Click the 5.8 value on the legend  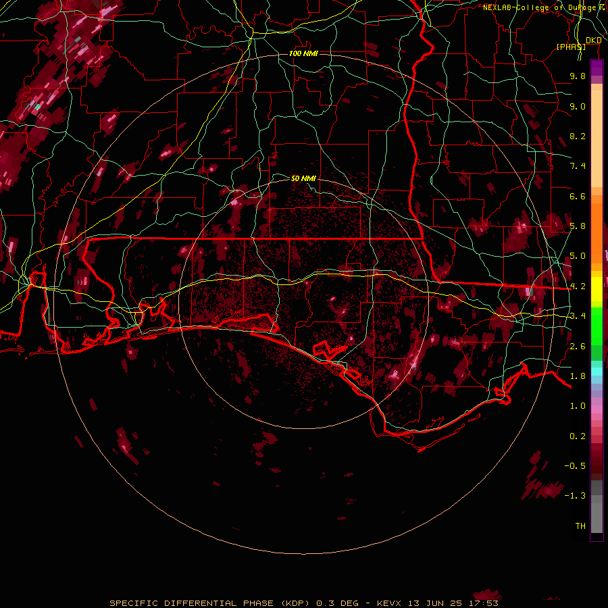point(578,226)
